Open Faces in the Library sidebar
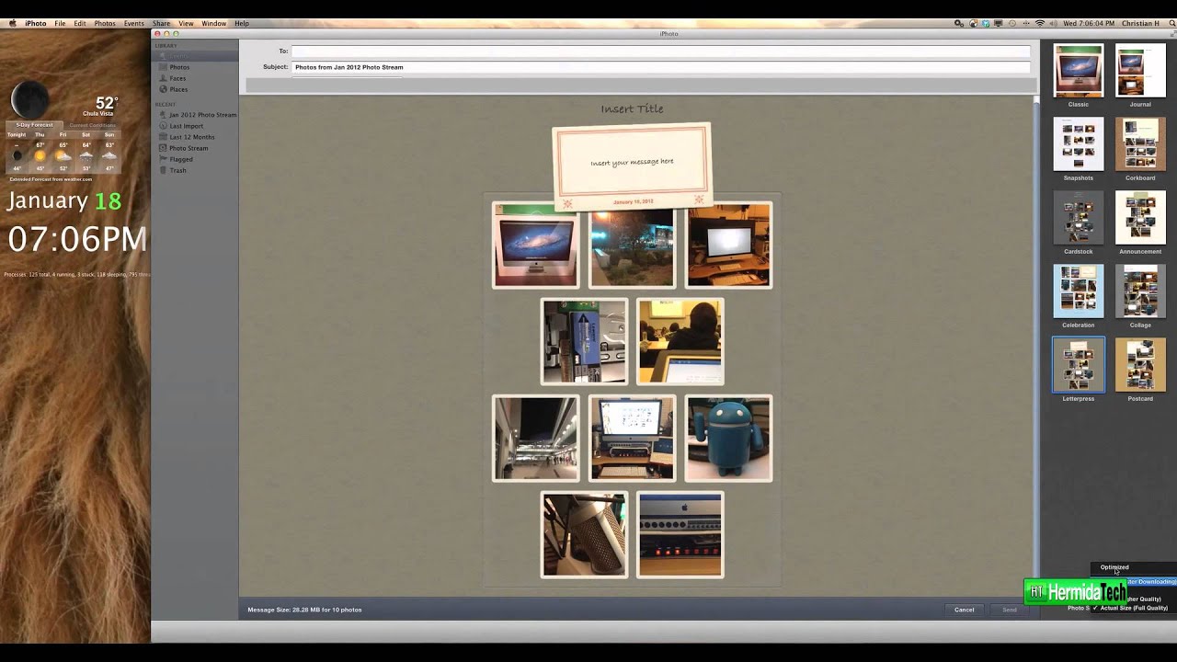This screenshot has width=1177, height=662. click(177, 78)
